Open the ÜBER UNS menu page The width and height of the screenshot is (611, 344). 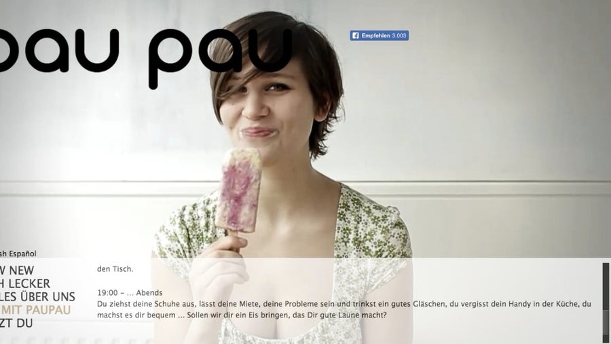37,297
